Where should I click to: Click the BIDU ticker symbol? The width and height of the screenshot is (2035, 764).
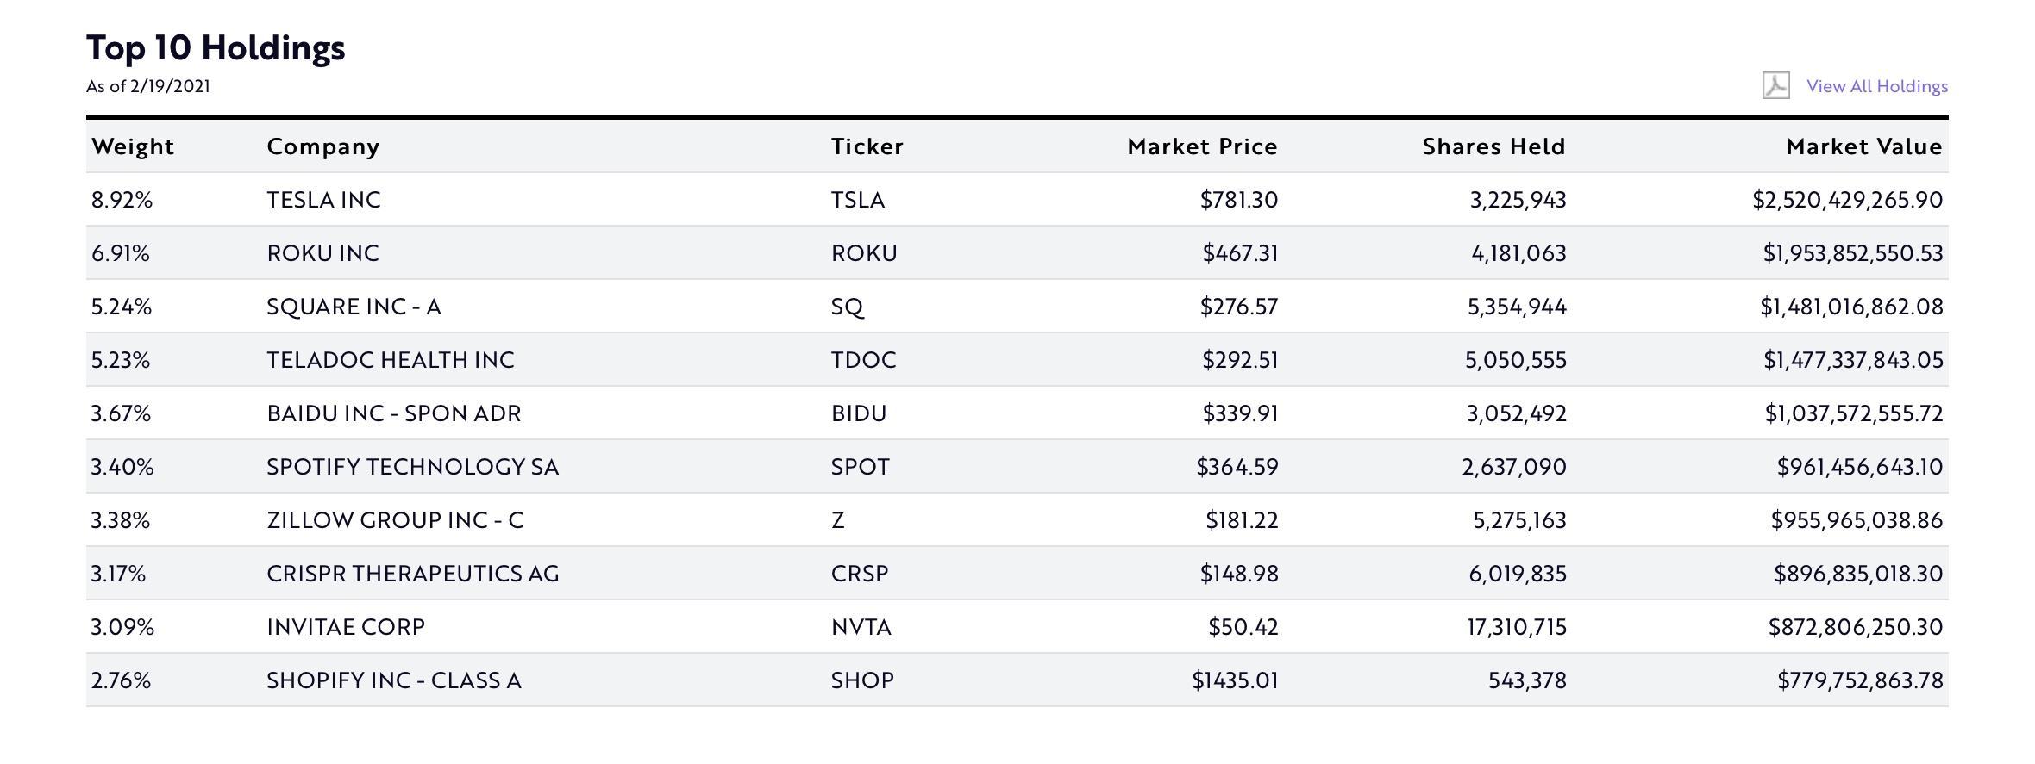(x=859, y=413)
